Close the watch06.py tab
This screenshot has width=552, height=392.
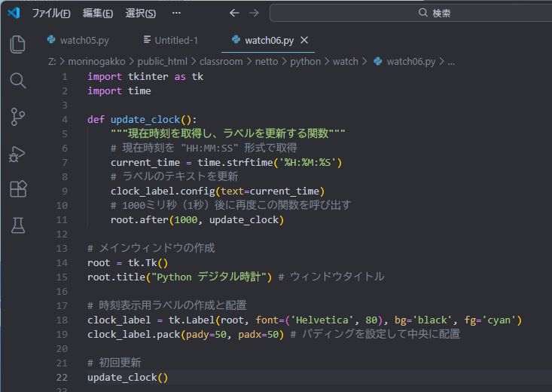pyautogui.click(x=304, y=40)
